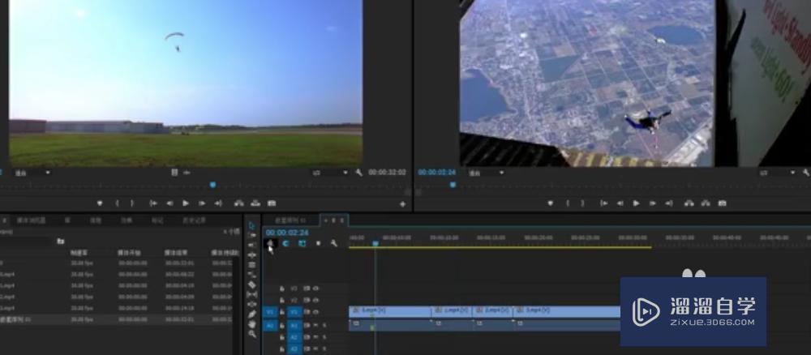
Task: Click the Source monitor playhead marker
Action: coord(212,185)
